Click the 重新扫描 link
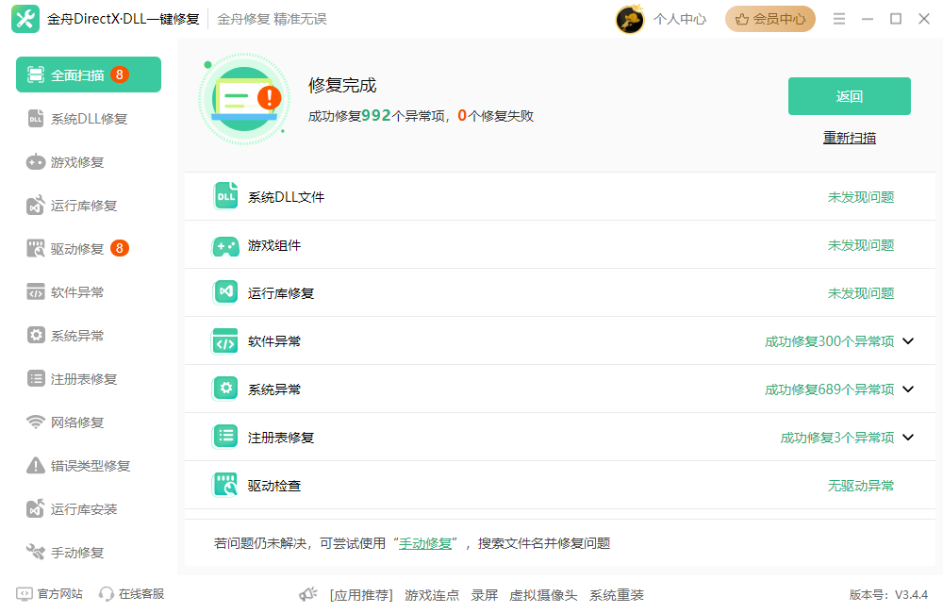Viewport: 943px width, 613px height. click(x=849, y=138)
